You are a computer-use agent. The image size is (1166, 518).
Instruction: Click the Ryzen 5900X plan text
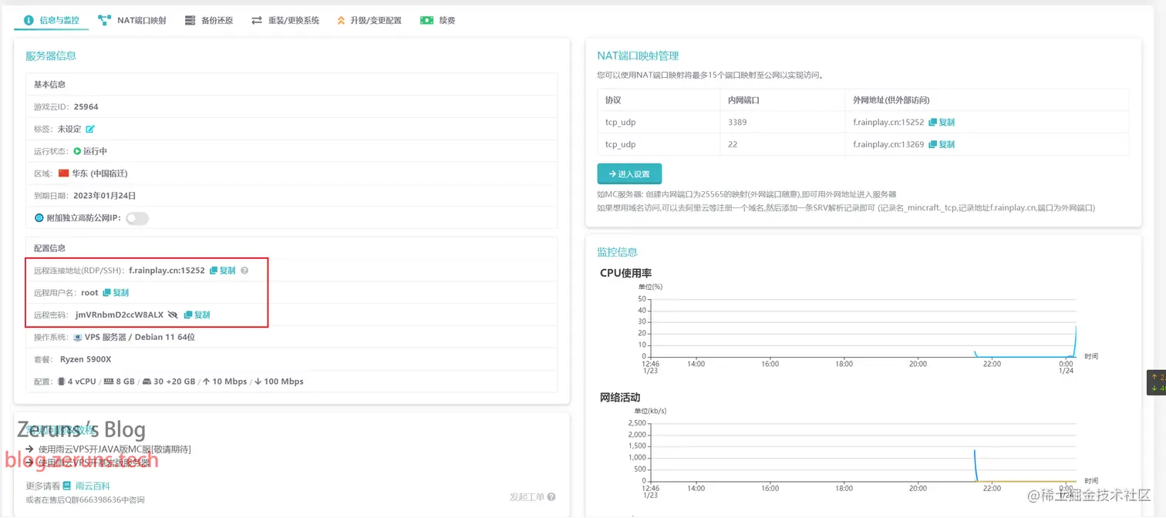[x=86, y=359]
